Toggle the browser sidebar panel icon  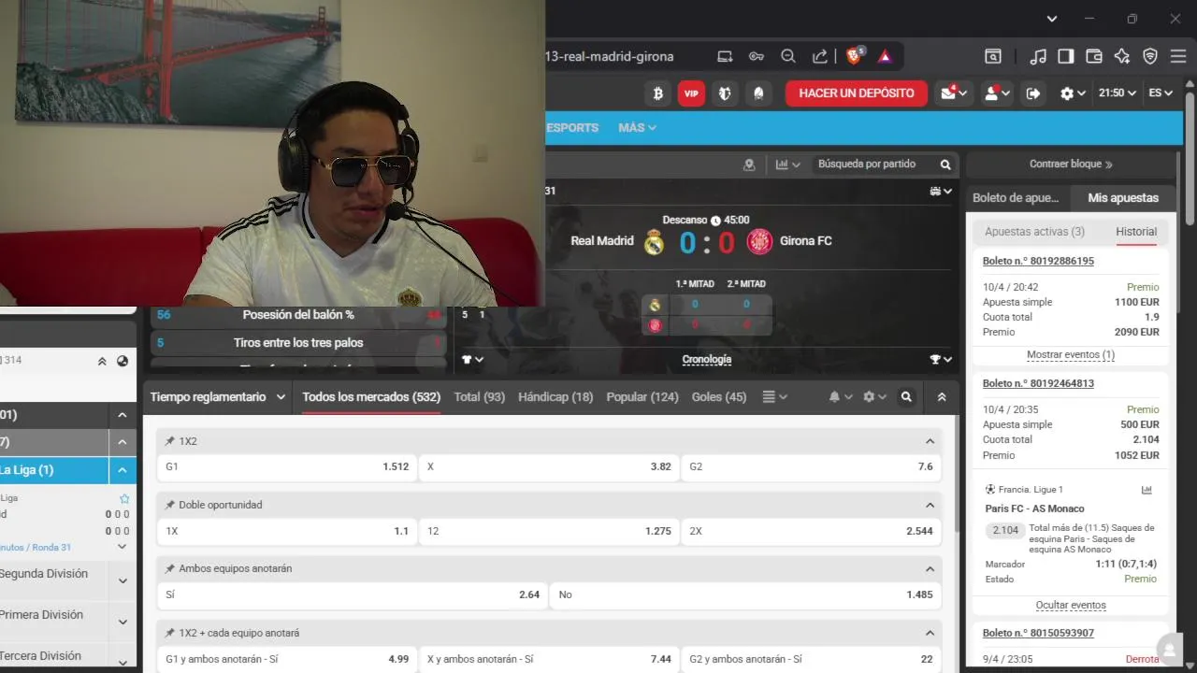pyautogui.click(x=1066, y=56)
